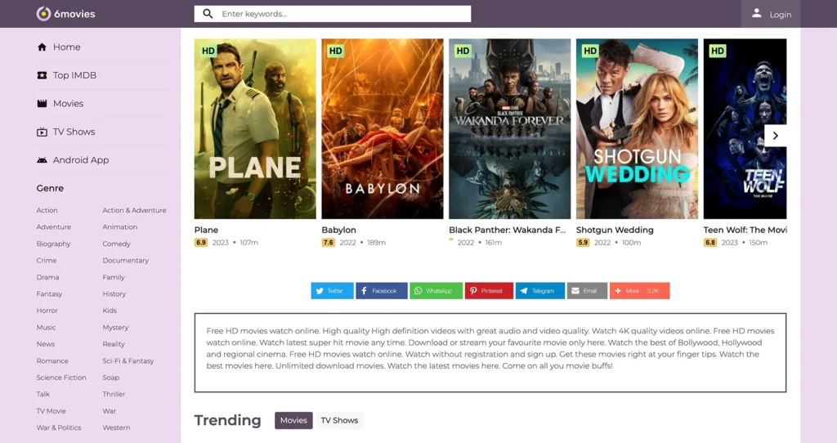837x443 pixels.
Task: Select the Music genre
Action: pos(46,328)
